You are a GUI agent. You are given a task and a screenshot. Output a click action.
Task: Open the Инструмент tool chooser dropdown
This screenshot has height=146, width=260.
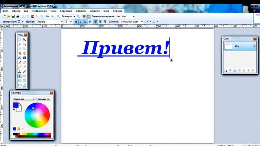click(x=23, y=21)
